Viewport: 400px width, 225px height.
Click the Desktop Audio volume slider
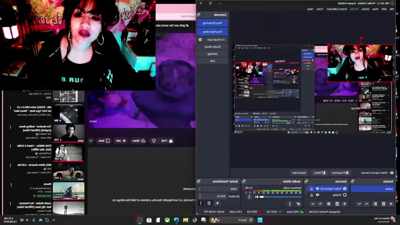[x=280, y=197]
